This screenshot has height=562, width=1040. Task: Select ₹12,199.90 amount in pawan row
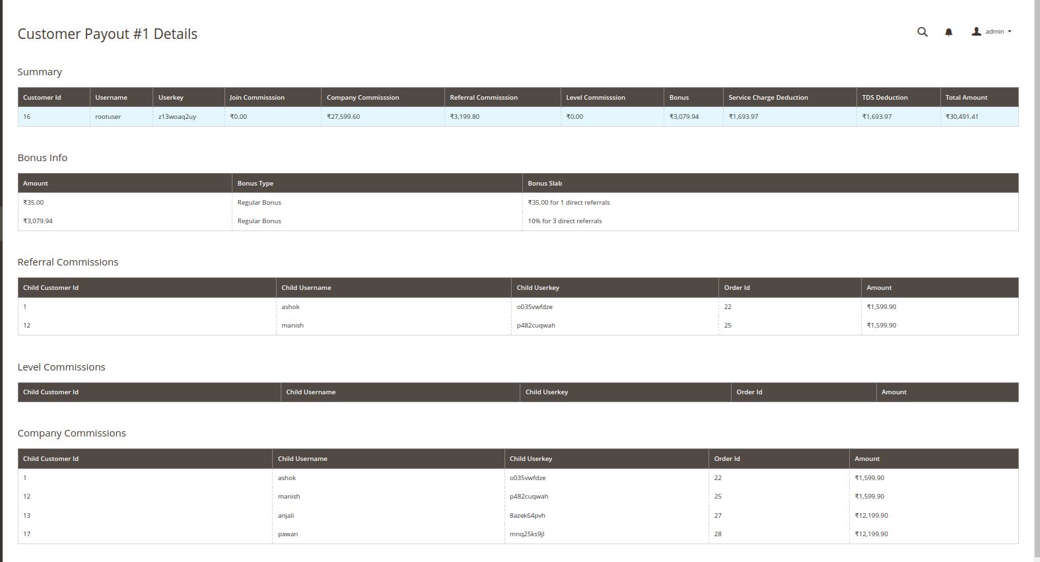871,534
